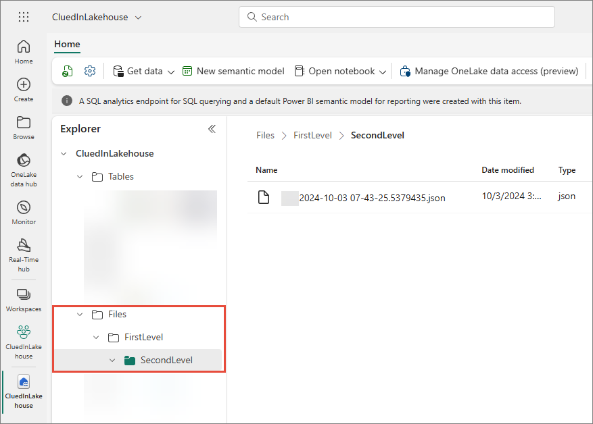Switch to the Home tab
Viewport: 593px width, 424px height.
pos(66,45)
